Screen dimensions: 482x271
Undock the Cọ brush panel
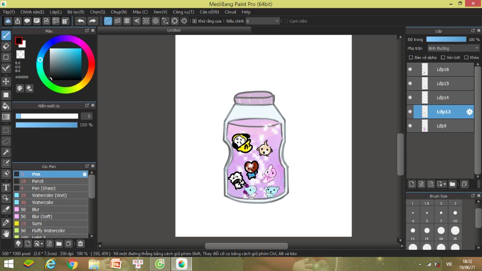(x=87, y=166)
